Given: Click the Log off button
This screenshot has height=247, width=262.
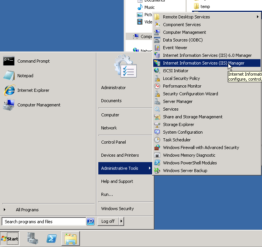Looking at the screenshot, I should [x=108, y=221].
